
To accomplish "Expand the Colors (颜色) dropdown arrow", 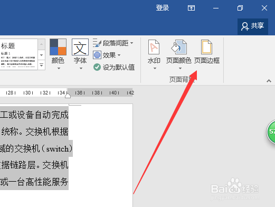I will coord(59,68).
